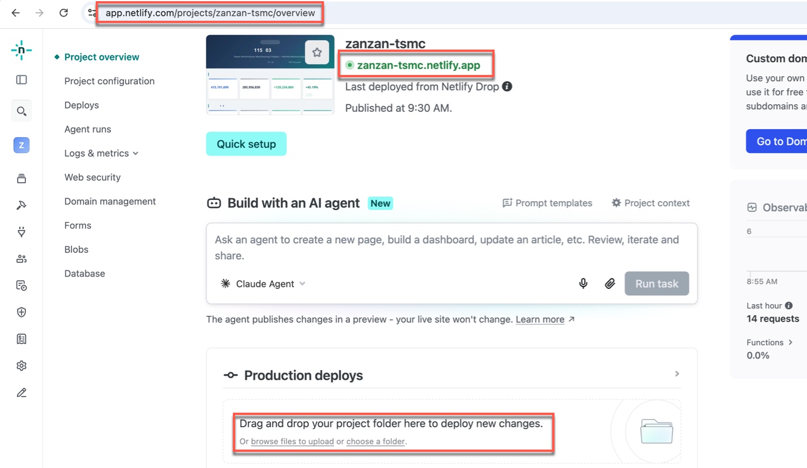Click the zanzan-tsmc project title
This screenshot has width=807, height=468.
[x=385, y=44]
